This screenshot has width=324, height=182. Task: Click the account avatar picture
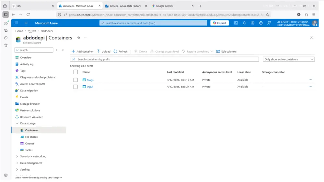(315, 23)
